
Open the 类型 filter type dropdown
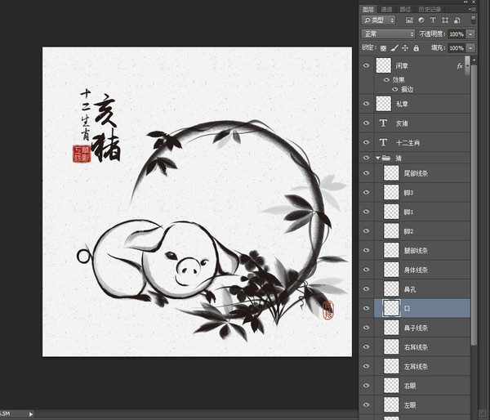(378, 20)
